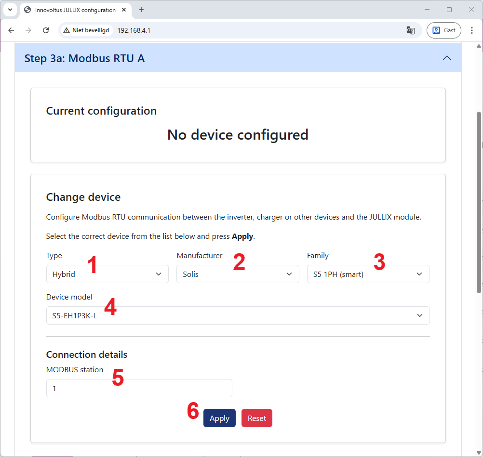This screenshot has height=457, width=483.
Task: Open the tab search dropdown arrow
Action: [x=10, y=10]
